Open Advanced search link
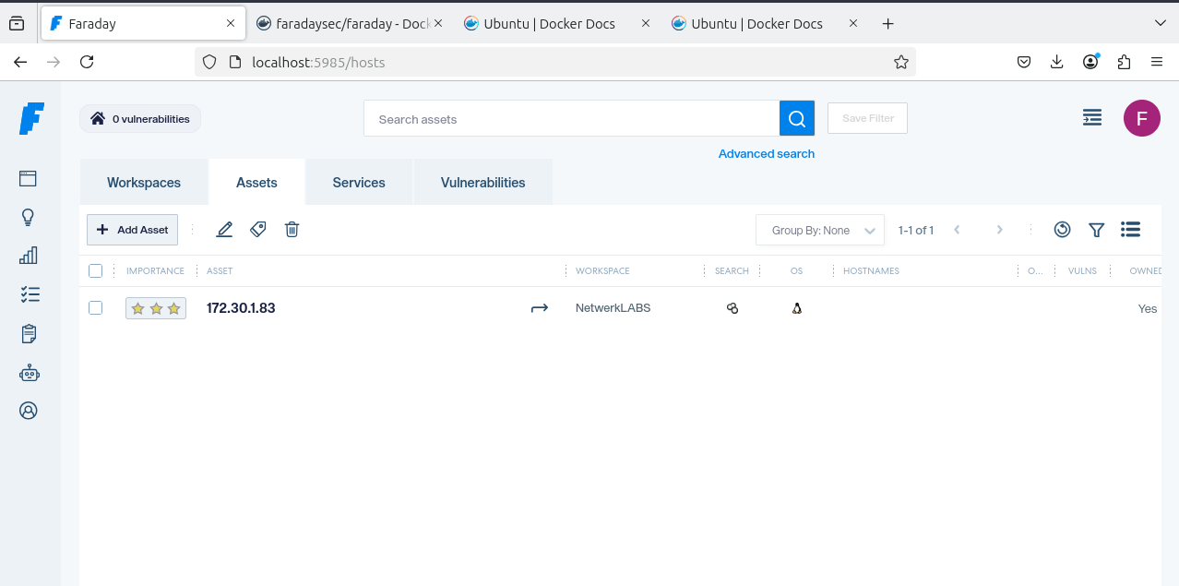Screen dimensions: 1179x586 point(767,153)
